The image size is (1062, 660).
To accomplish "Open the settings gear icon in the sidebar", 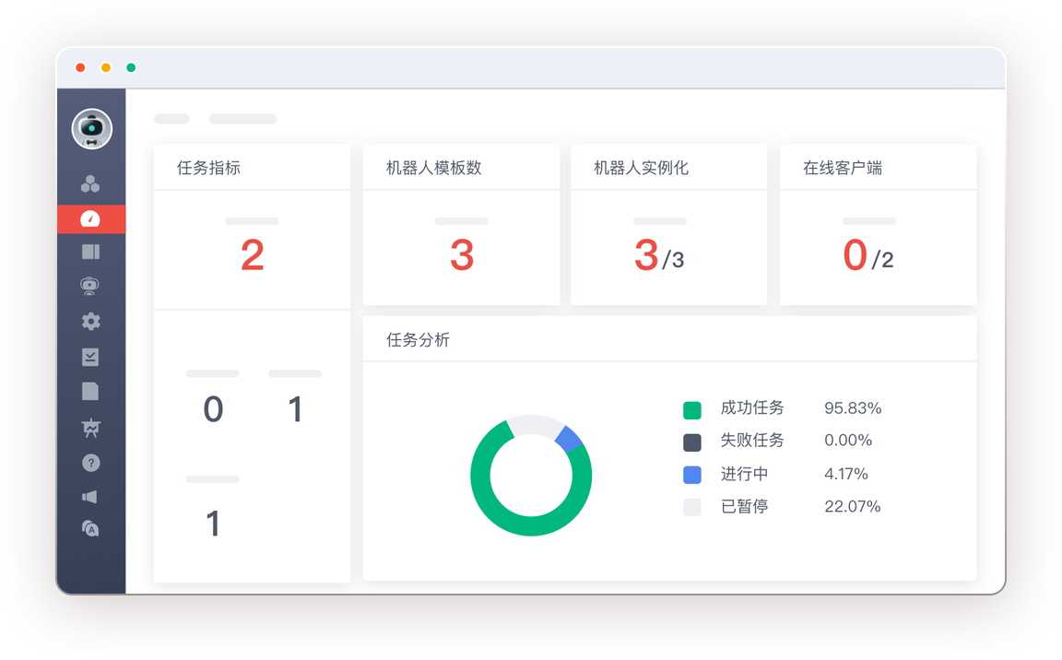I will pos(90,321).
